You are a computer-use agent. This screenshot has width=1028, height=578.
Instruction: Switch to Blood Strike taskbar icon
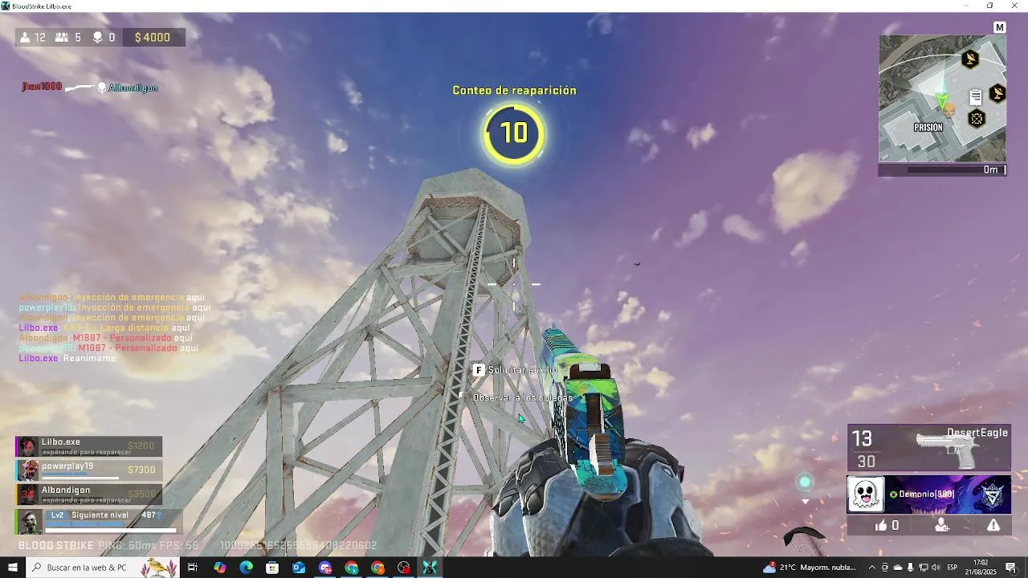430,568
